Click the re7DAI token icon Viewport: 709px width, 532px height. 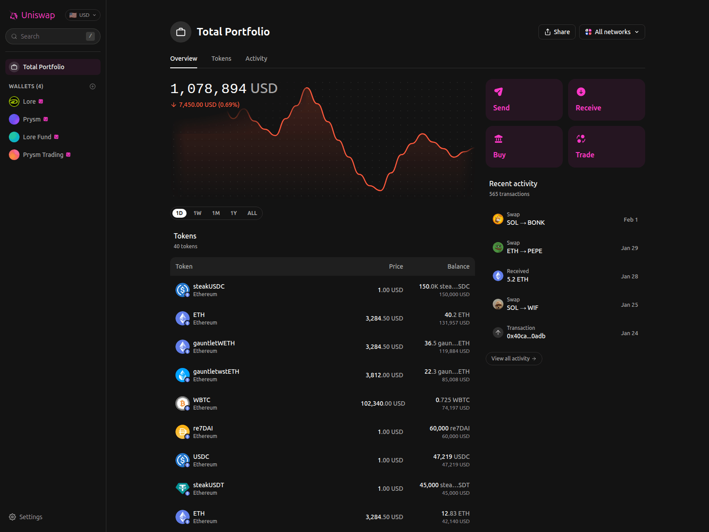[183, 432]
